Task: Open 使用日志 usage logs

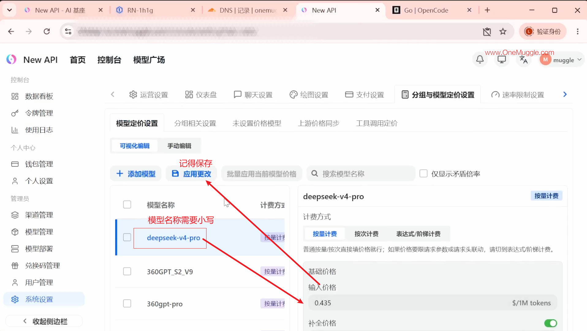Action: coord(39,130)
